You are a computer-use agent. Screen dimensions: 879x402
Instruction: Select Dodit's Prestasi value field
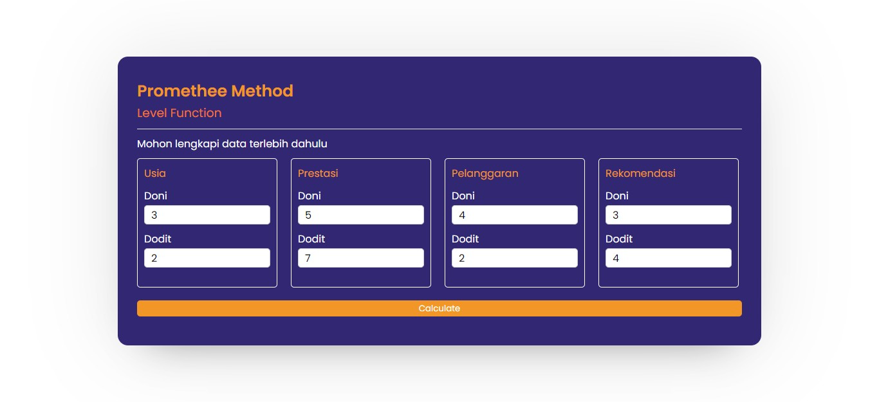(x=360, y=257)
